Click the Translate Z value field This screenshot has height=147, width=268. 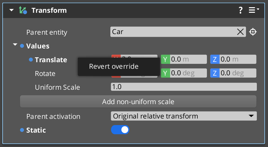tap(237, 59)
